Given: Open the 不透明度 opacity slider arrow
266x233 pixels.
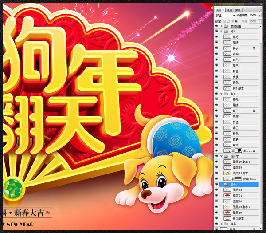Looking at the screenshot, I should click(x=259, y=15).
